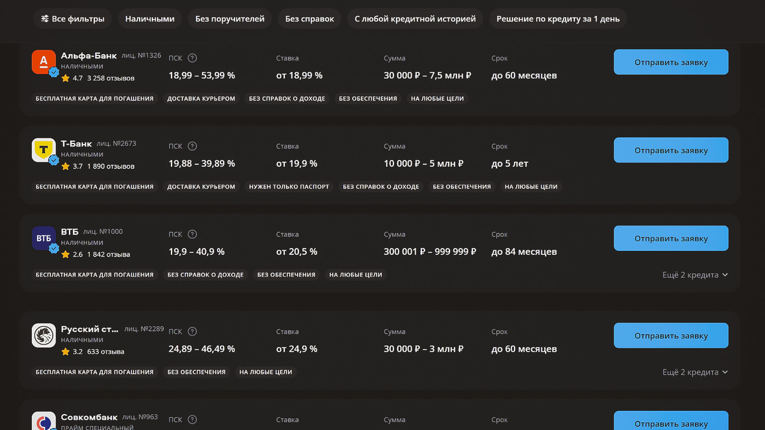The width and height of the screenshot is (765, 430).
Task: Click the star rating icon for Т-Банк
Action: click(x=65, y=166)
